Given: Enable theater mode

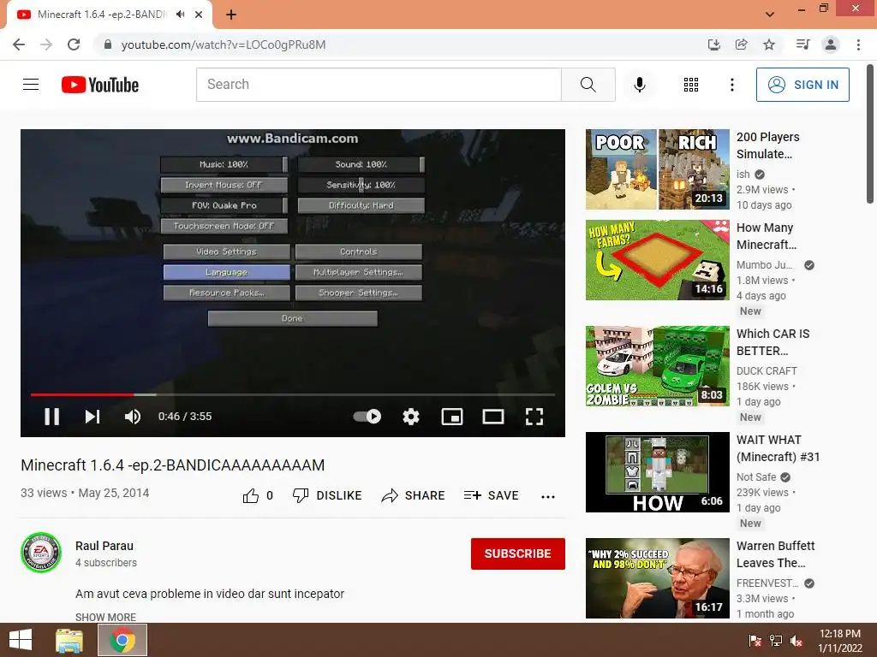Looking at the screenshot, I should 493,417.
